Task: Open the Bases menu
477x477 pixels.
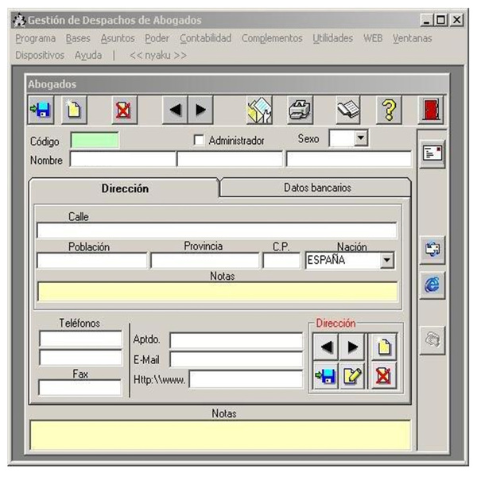Action: (x=78, y=38)
